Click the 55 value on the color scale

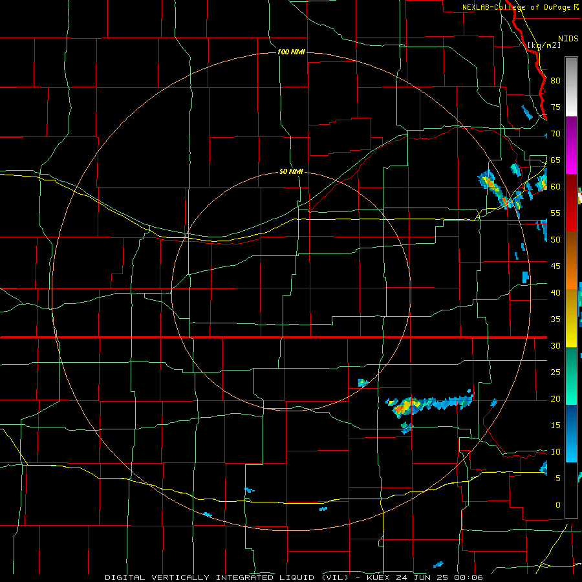[555, 213]
